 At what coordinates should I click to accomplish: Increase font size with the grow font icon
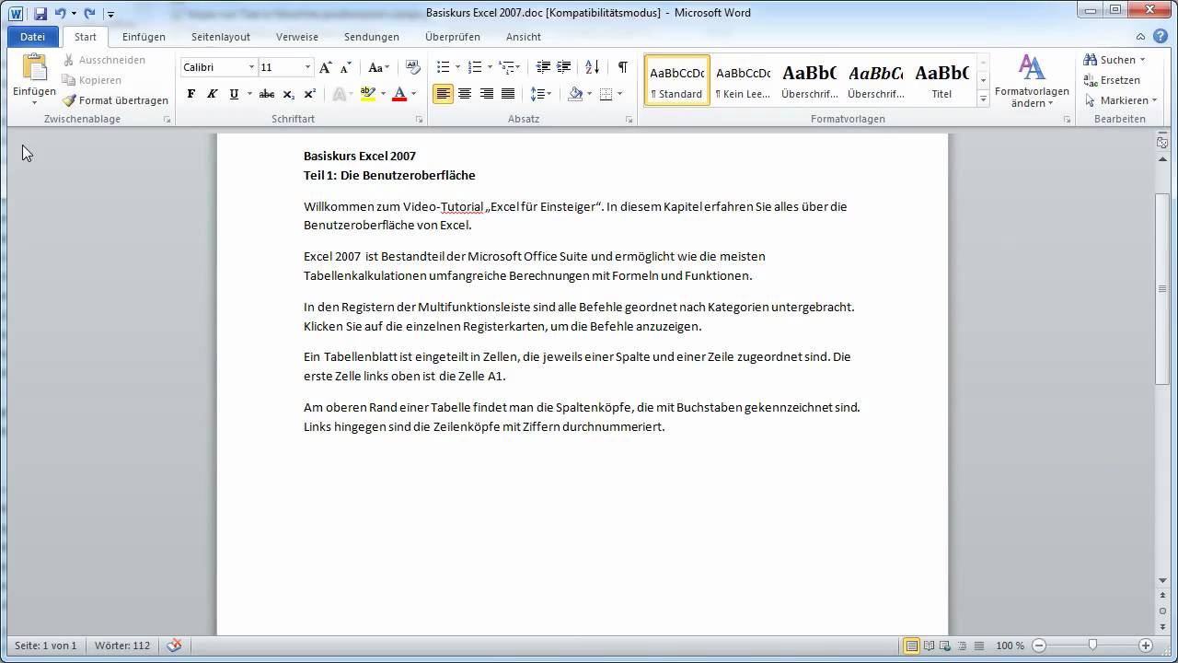(325, 67)
